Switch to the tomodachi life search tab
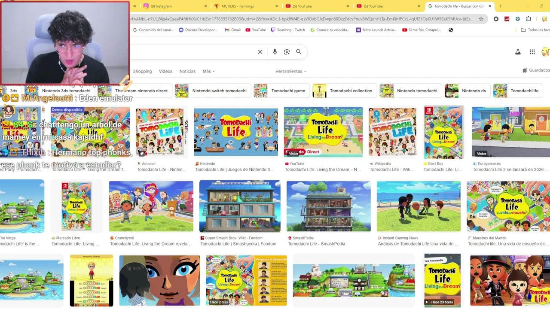This screenshot has width=550, height=309. click(x=460, y=6)
